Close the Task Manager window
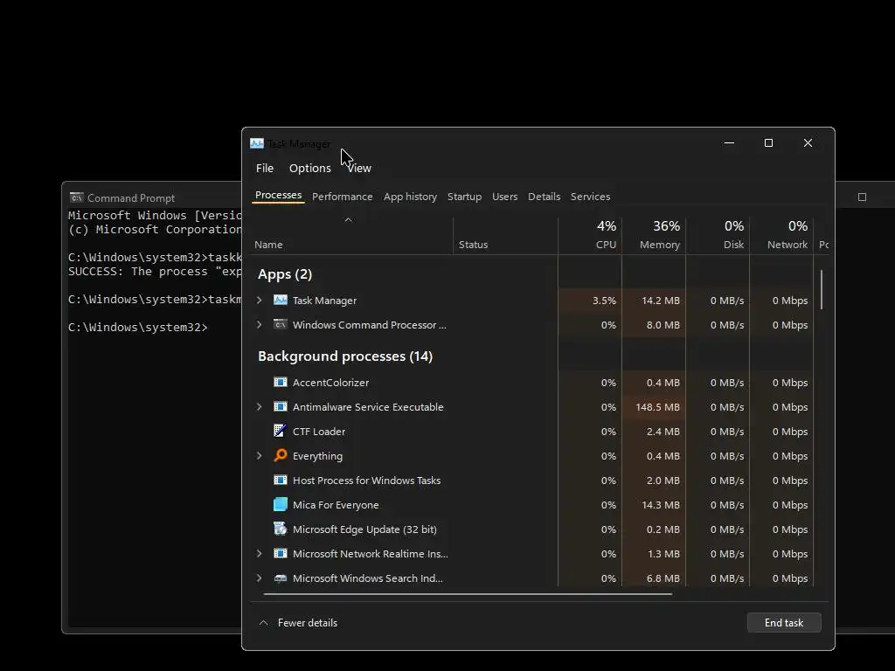Image resolution: width=895 pixels, height=671 pixels. 808,143
